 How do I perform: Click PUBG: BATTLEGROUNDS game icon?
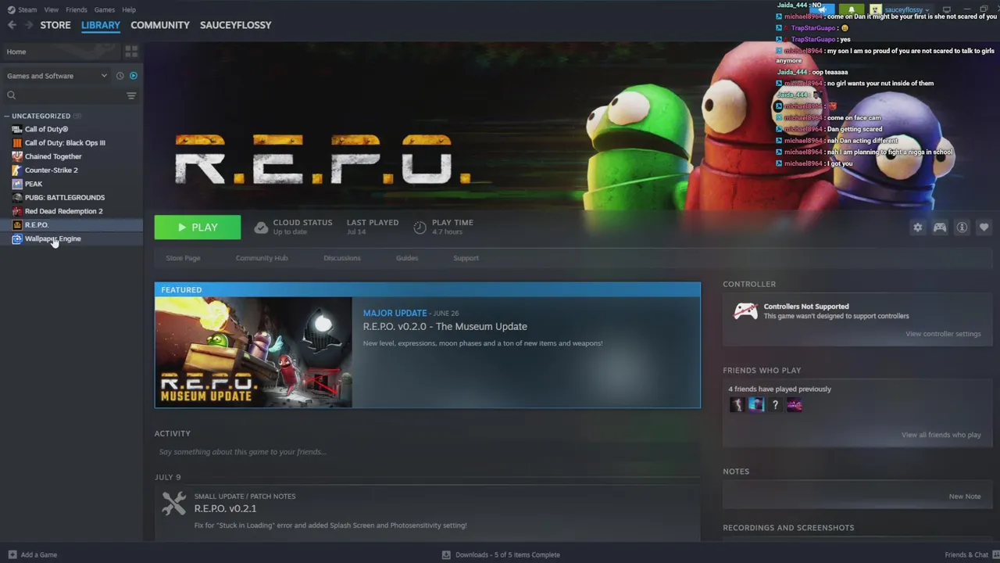tap(17, 197)
